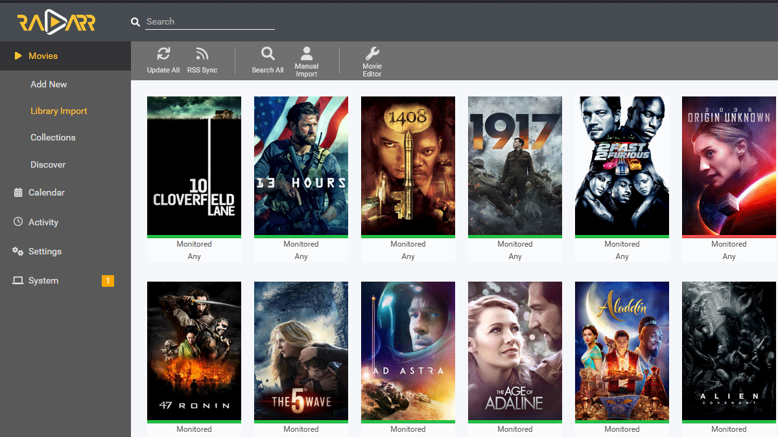The height and width of the screenshot is (437, 778).
Task: Click the Any profile text under 13 Hours
Action: [x=301, y=256]
